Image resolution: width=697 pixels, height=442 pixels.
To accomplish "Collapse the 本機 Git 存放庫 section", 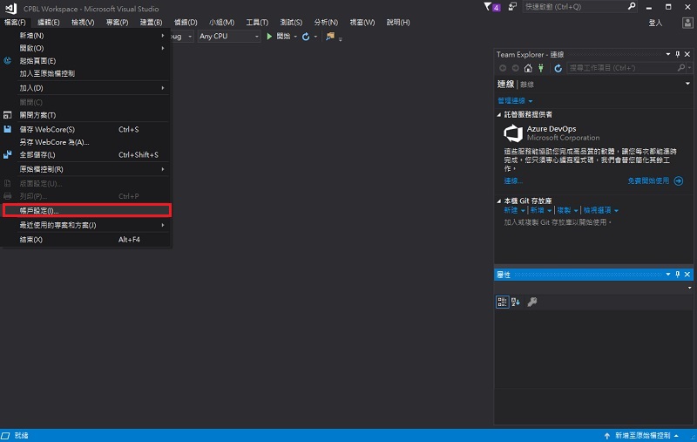I will coord(498,201).
